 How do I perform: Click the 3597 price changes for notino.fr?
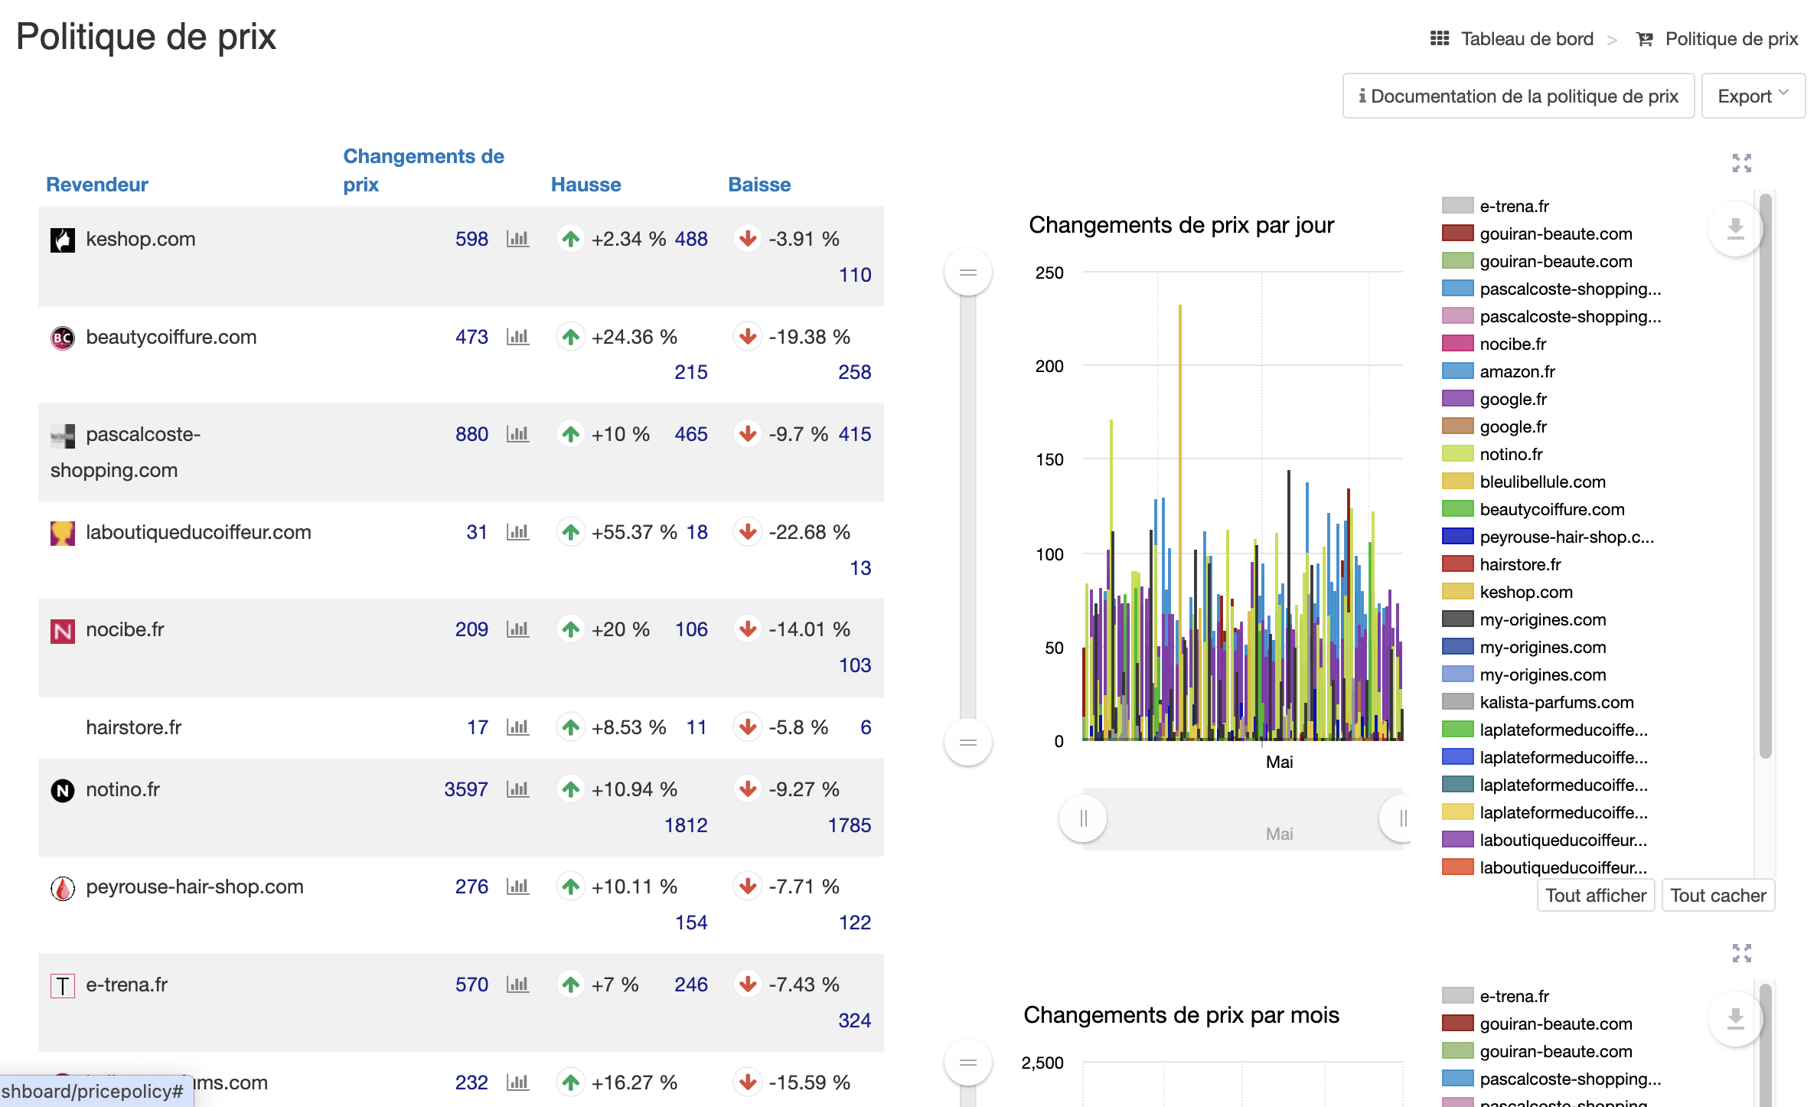466,789
